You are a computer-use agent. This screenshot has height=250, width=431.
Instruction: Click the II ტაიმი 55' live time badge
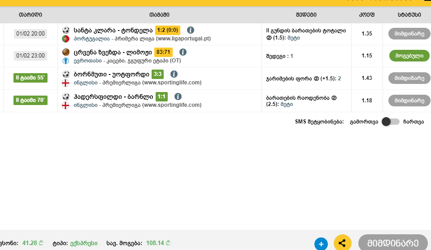[30, 78]
